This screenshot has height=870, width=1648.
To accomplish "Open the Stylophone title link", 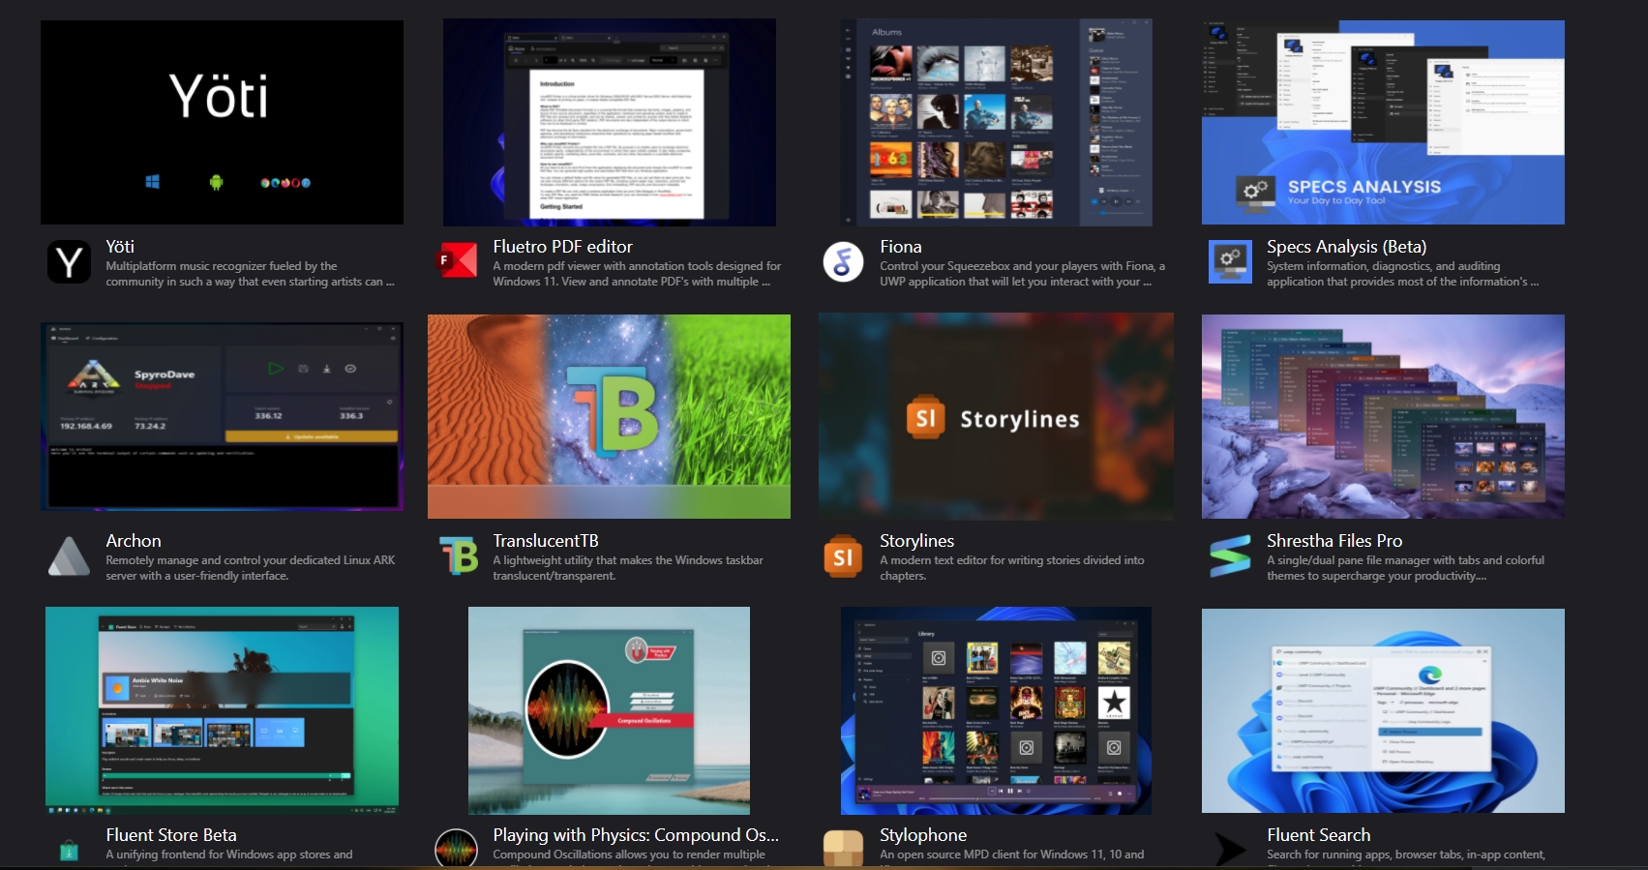I will point(923,835).
